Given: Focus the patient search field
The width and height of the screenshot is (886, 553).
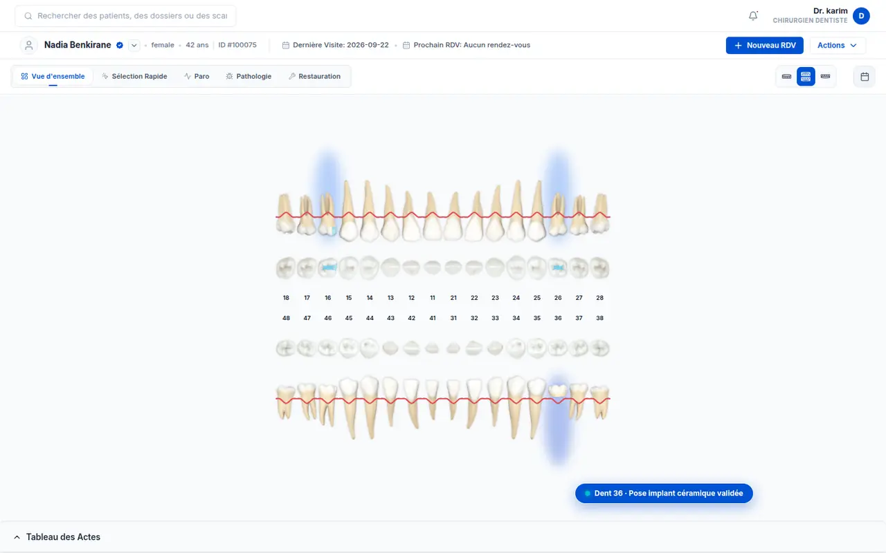Looking at the screenshot, I should [x=125, y=16].
